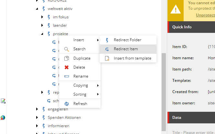215x134 pixels.
Task: Collapse the weltweit aktiv tree node
Action: (x=37, y=9)
